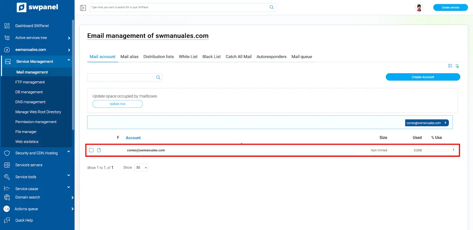Expand the Service tools chevron
The image size is (473, 230).
pos(69,175)
